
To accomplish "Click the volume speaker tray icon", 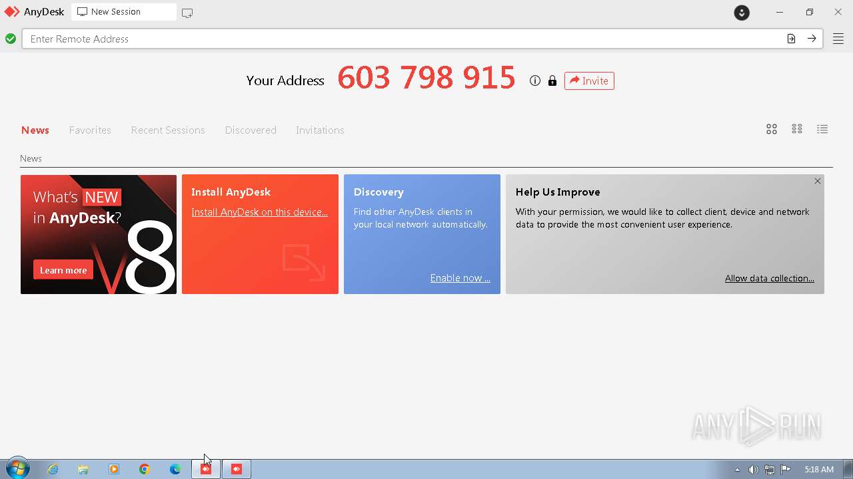I will (753, 470).
